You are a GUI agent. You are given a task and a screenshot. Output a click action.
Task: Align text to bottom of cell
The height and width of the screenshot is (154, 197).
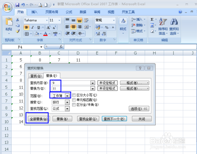click(x=80, y=20)
